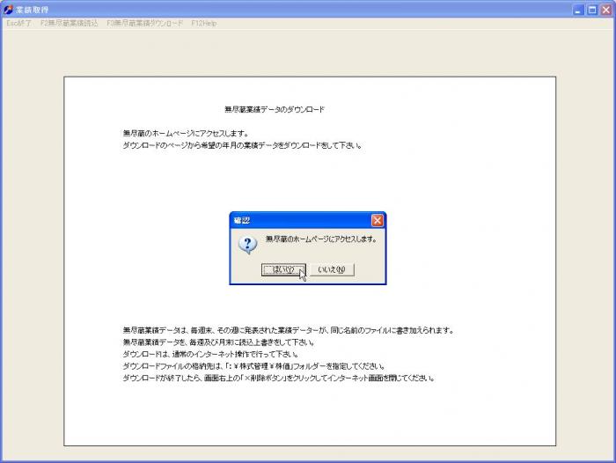The height and width of the screenshot is (463, 616).
Task: Minimize the 業績取得 window
Action: (x=577, y=10)
